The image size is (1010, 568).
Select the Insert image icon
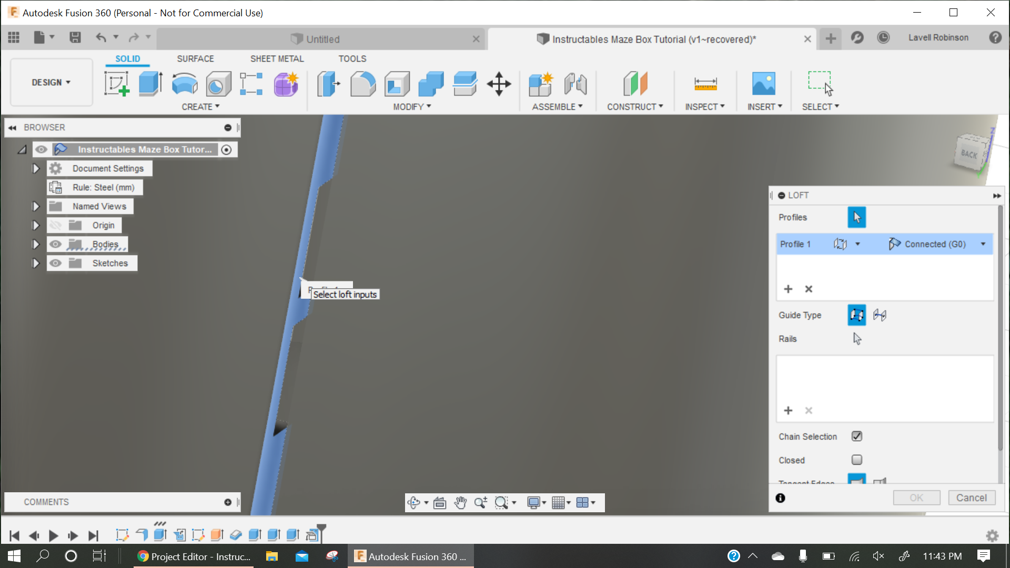pos(764,84)
